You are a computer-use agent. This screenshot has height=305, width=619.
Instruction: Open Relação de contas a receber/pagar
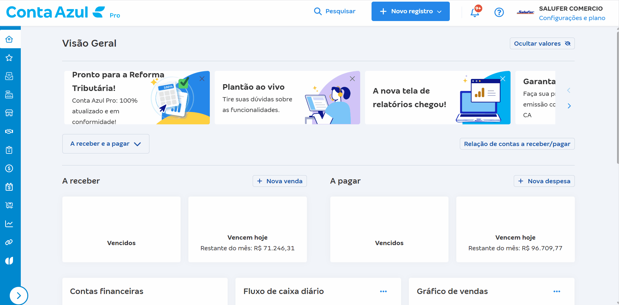pyautogui.click(x=517, y=144)
